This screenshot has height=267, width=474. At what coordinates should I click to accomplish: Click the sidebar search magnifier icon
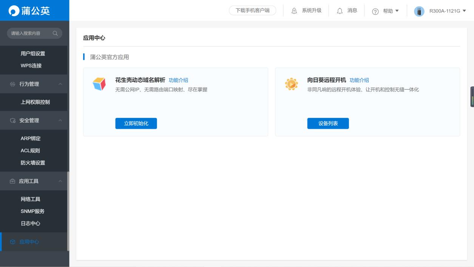(55, 33)
